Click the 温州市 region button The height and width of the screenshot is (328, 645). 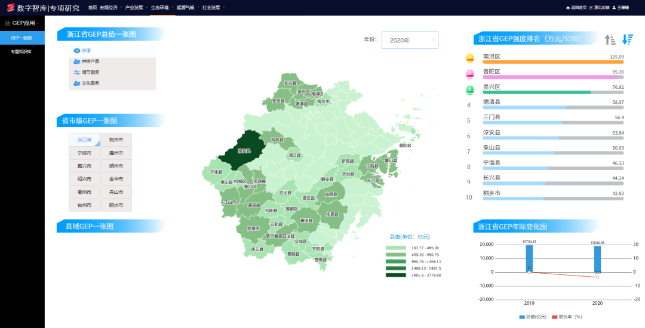pyautogui.click(x=116, y=153)
